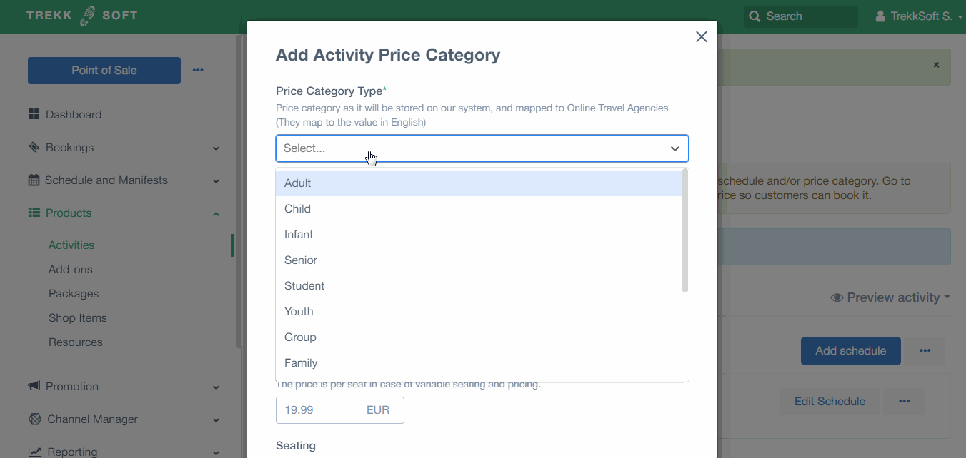966x458 pixels.
Task: Expand the Bookings sidebar section
Action: 216,148
